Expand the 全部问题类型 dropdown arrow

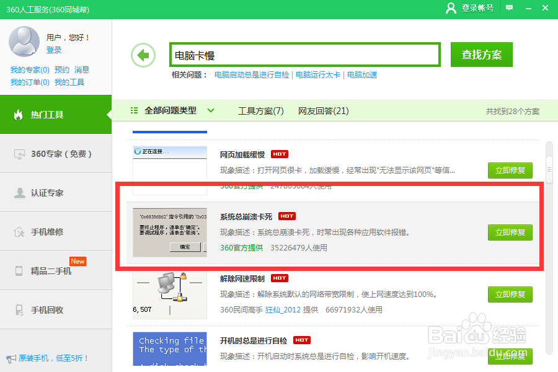pos(211,111)
